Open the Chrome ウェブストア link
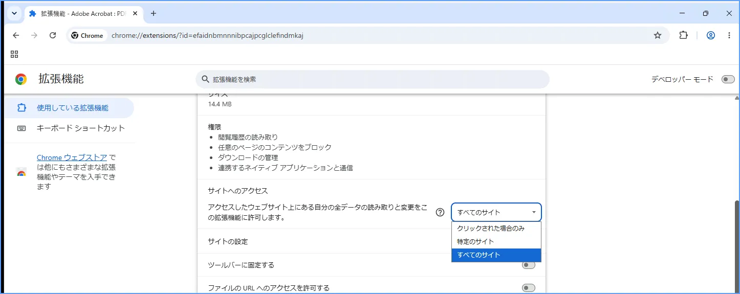 72,157
